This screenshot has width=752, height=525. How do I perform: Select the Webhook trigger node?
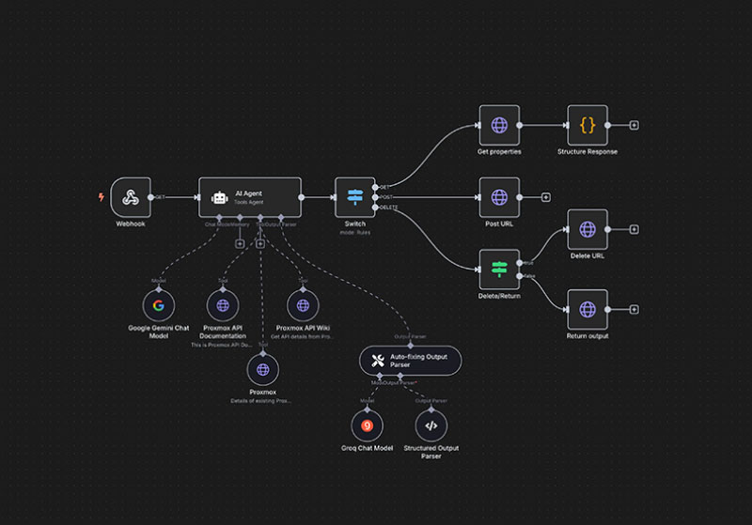tap(131, 197)
